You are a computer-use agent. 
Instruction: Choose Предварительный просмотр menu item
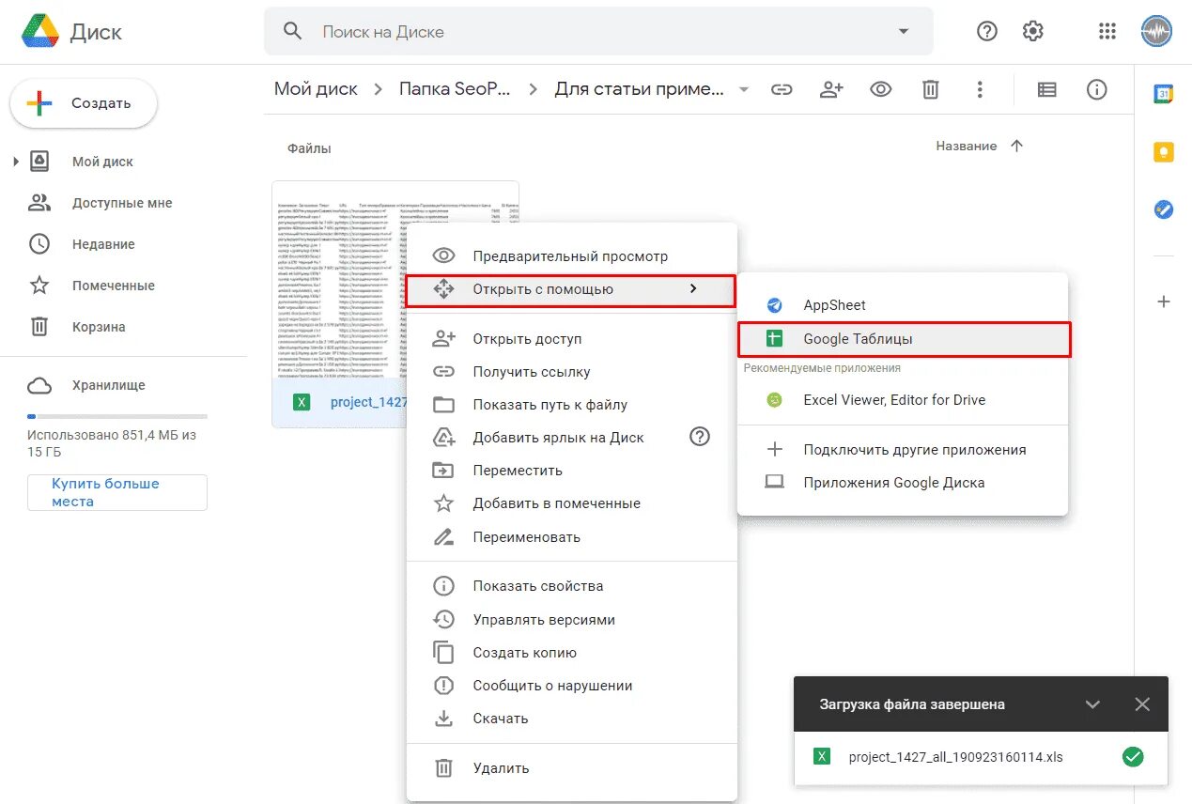point(572,256)
